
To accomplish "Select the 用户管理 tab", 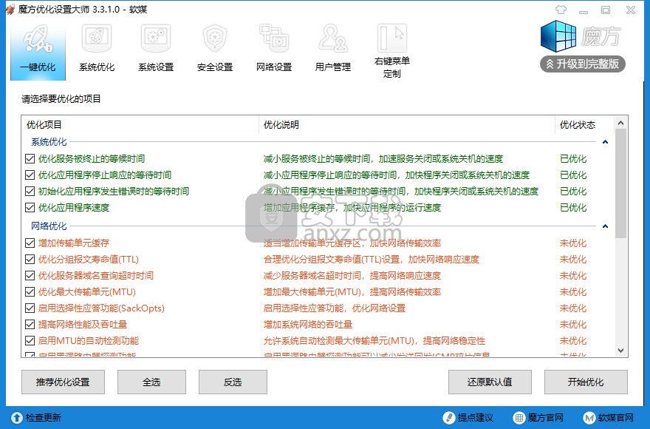I will point(333,50).
